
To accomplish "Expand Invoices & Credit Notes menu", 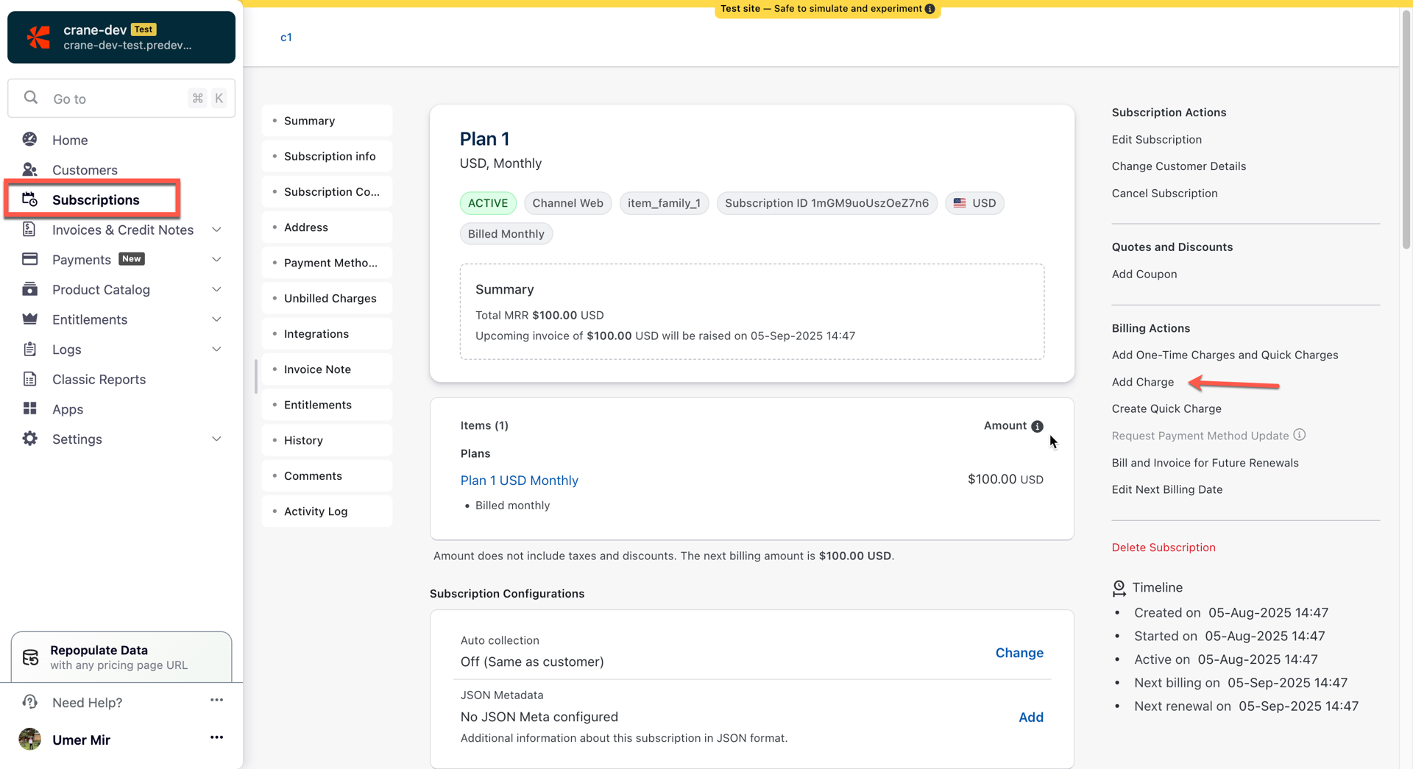I will pyautogui.click(x=216, y=230).
